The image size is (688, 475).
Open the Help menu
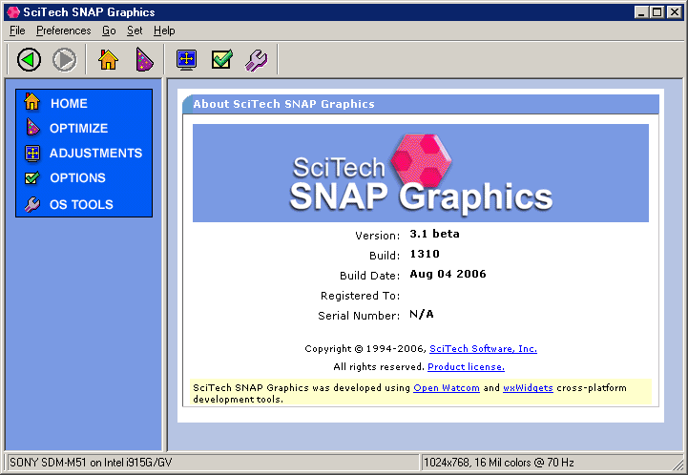[x=164, y=31]
